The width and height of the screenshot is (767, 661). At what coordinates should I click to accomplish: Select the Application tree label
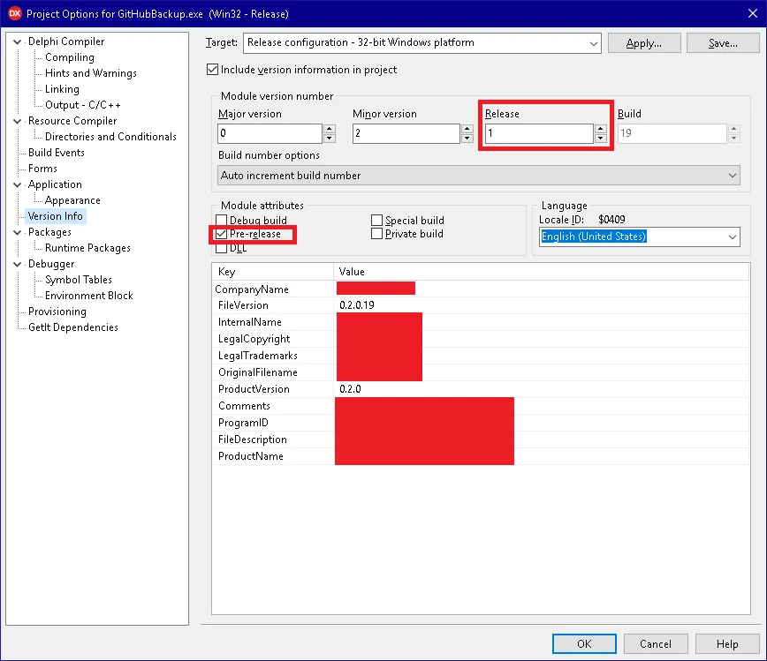pos(55,184)
